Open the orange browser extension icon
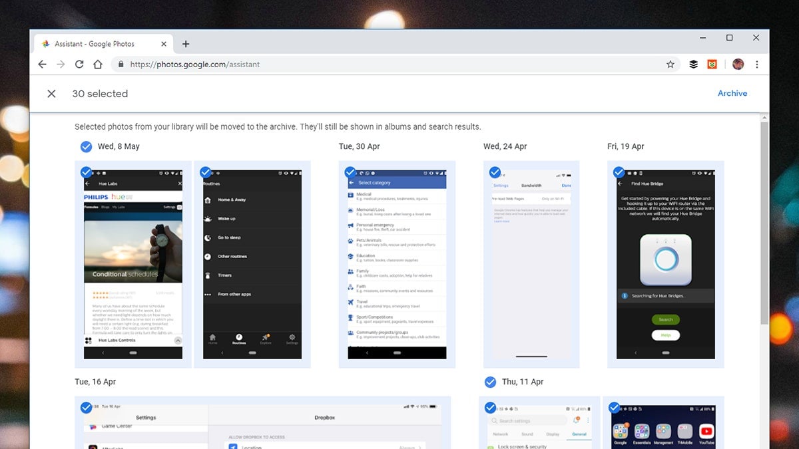 [x=712, y=64]
